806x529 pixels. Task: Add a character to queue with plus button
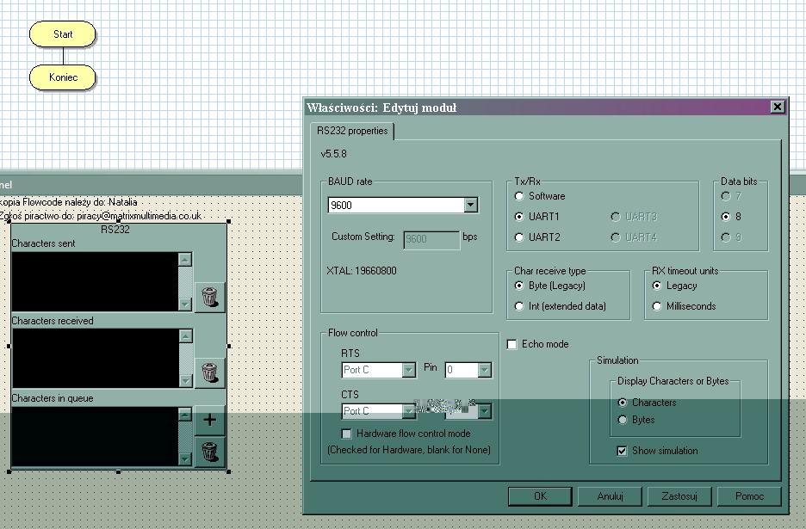point(210,420)
